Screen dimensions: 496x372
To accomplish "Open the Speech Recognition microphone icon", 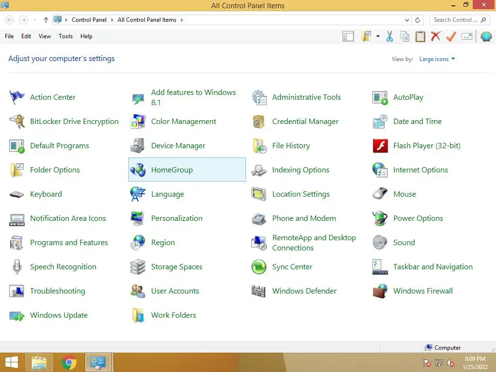I will click(17, 267).
